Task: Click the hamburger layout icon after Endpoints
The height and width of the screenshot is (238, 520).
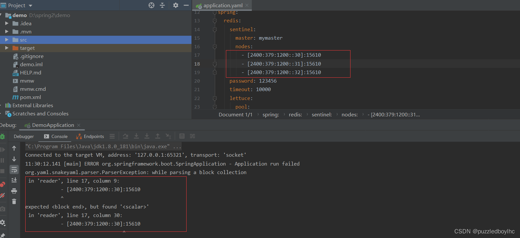Action: [112, 136]
